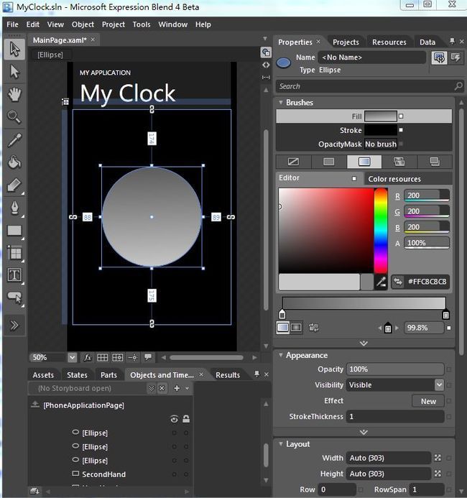Select the Brush resources button
Viewport: 467px width, 498px height.
point(435,162)
